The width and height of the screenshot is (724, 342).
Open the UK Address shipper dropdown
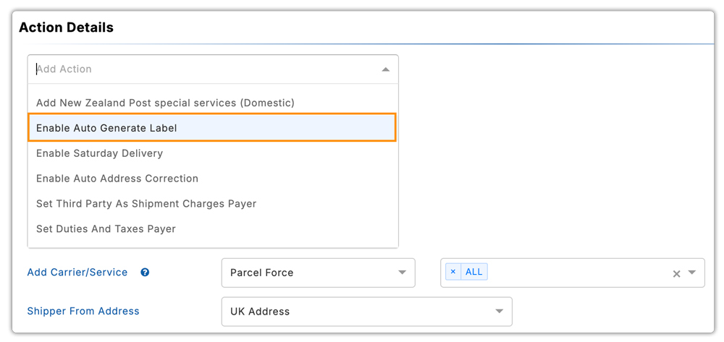pos(366,312)
